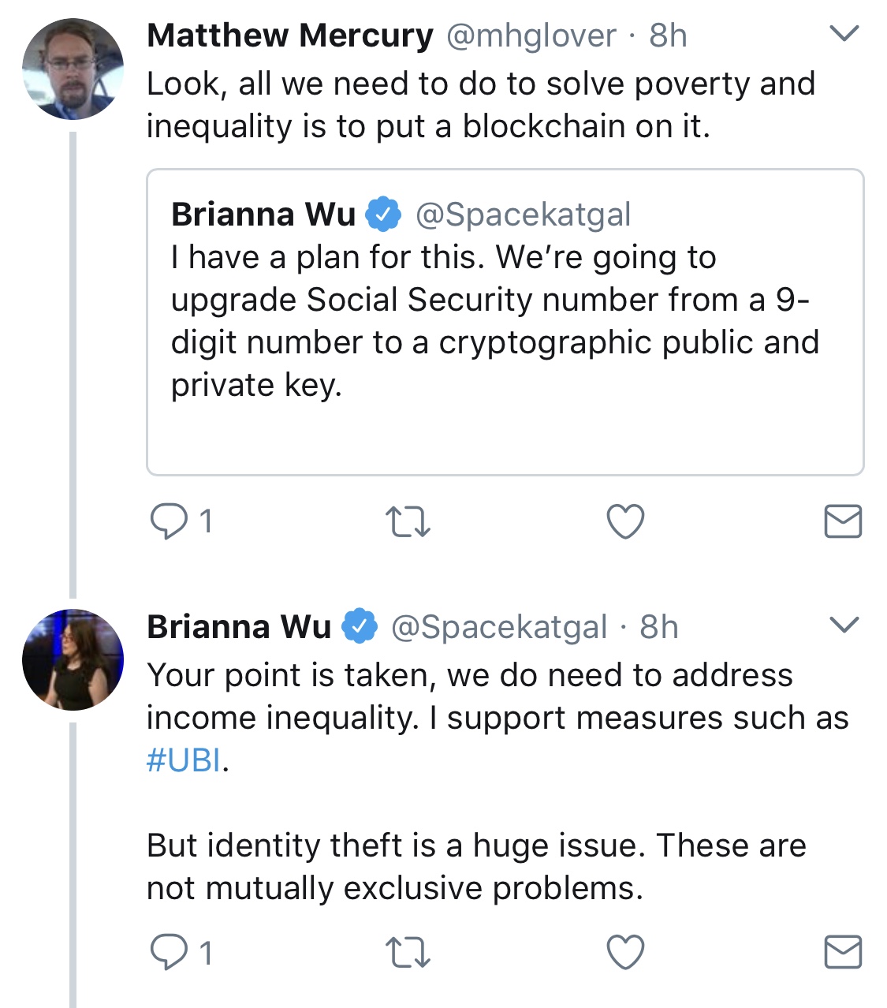This screenshot has width=887, height=1008.
Task: Open the quoted Brianna Wu tweet card
Action: click(x=505, y=322)
